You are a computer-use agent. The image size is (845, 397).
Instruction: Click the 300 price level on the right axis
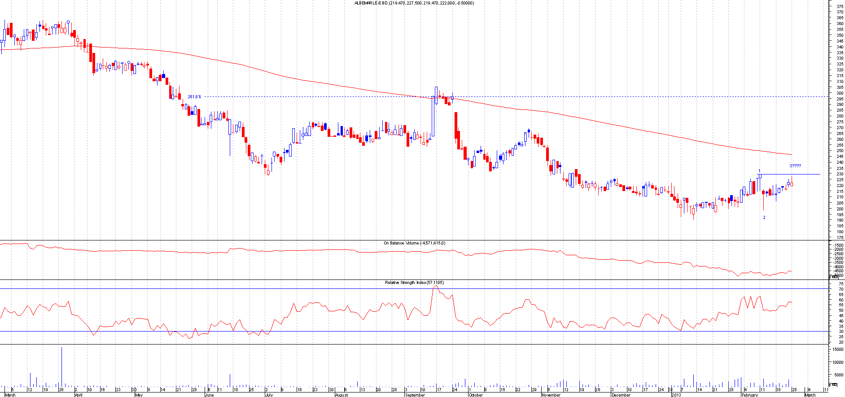(839, 93)
